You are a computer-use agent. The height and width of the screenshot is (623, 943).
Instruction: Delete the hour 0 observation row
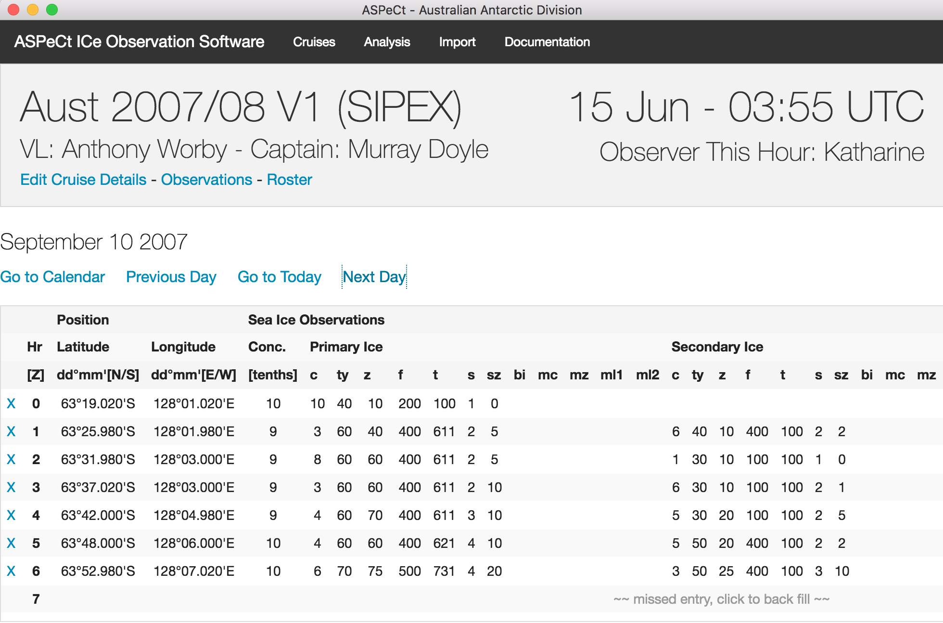tap(11, 403)
